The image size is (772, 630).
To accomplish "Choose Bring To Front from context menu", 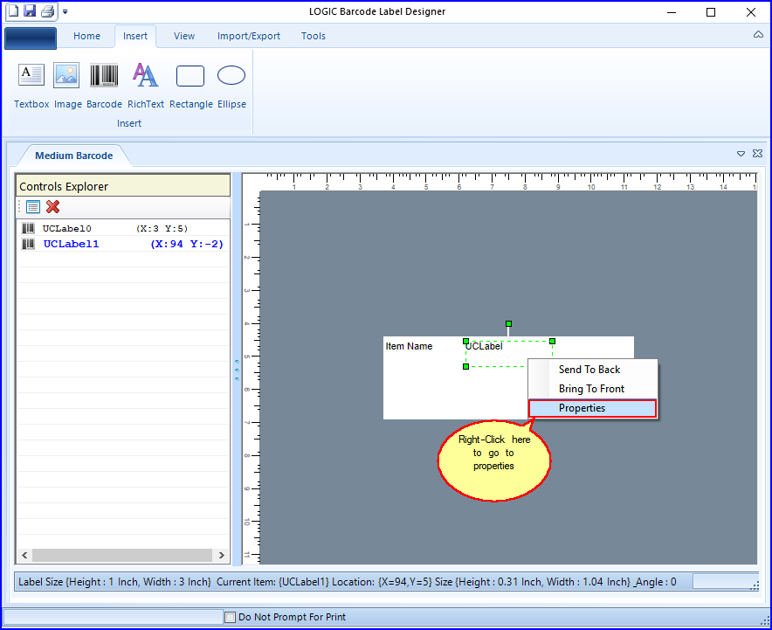I will pyautogui.click(x=593, y=389).
